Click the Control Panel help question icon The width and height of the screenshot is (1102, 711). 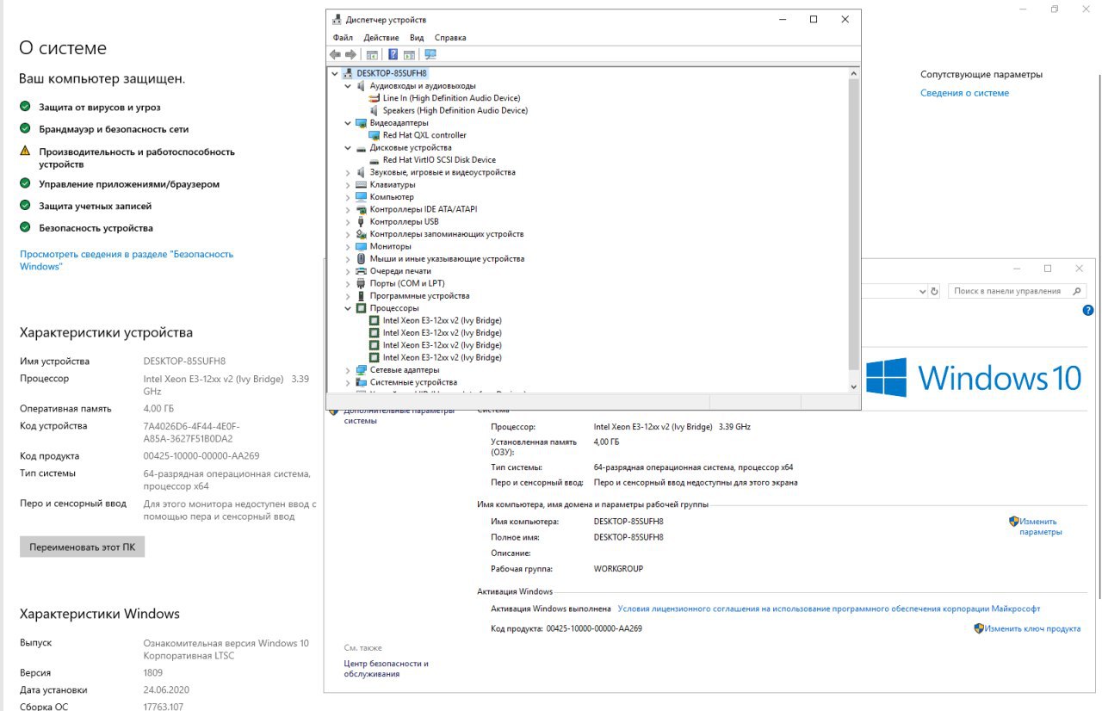click(1088, 310)
